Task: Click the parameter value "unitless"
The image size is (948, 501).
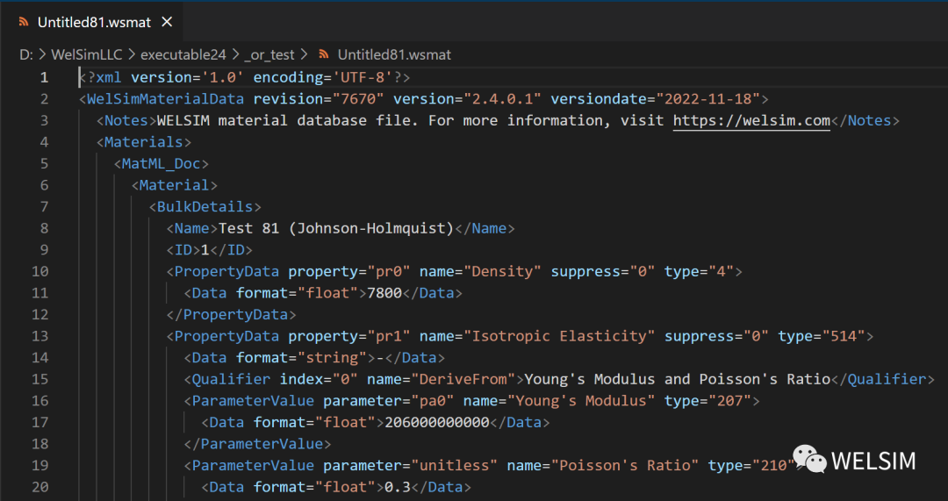Action: [454, 465]
